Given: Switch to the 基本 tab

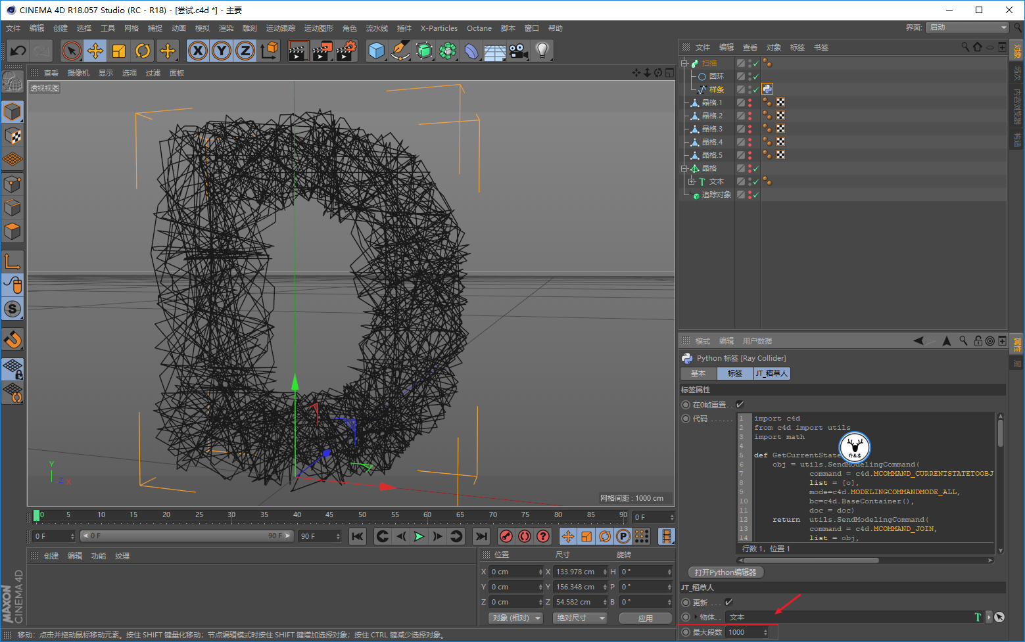Looking at the screenshot, I should (698, 373).
